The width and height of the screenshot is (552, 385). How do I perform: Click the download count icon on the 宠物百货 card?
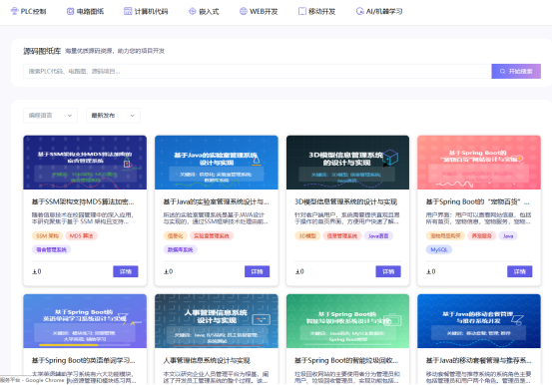429,271
